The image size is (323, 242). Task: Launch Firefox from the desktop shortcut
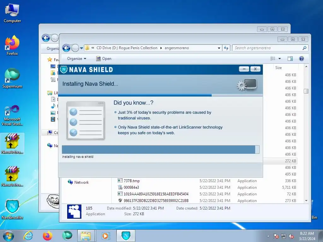[12, 45]
